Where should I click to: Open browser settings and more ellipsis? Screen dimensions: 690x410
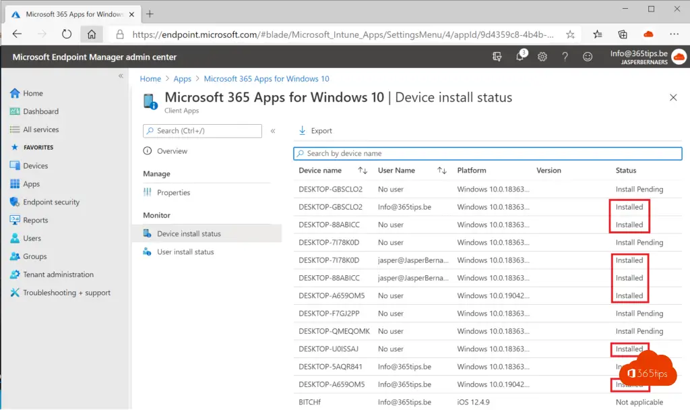click(x=674, y=34)
